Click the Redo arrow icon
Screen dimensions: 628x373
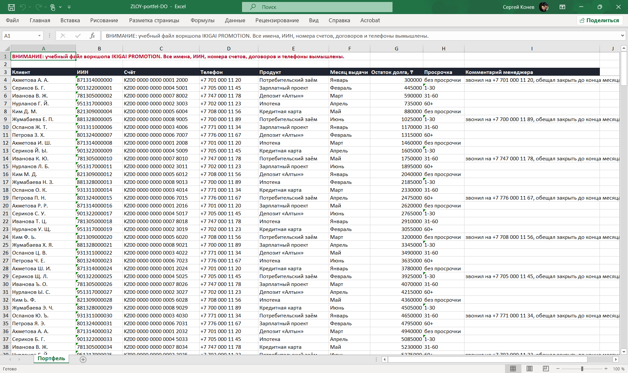point(38,7)
